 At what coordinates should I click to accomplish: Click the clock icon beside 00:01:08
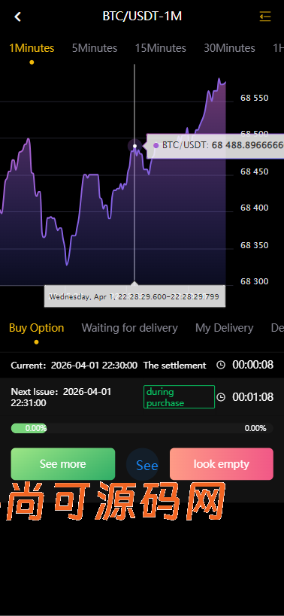click(221, 397)
